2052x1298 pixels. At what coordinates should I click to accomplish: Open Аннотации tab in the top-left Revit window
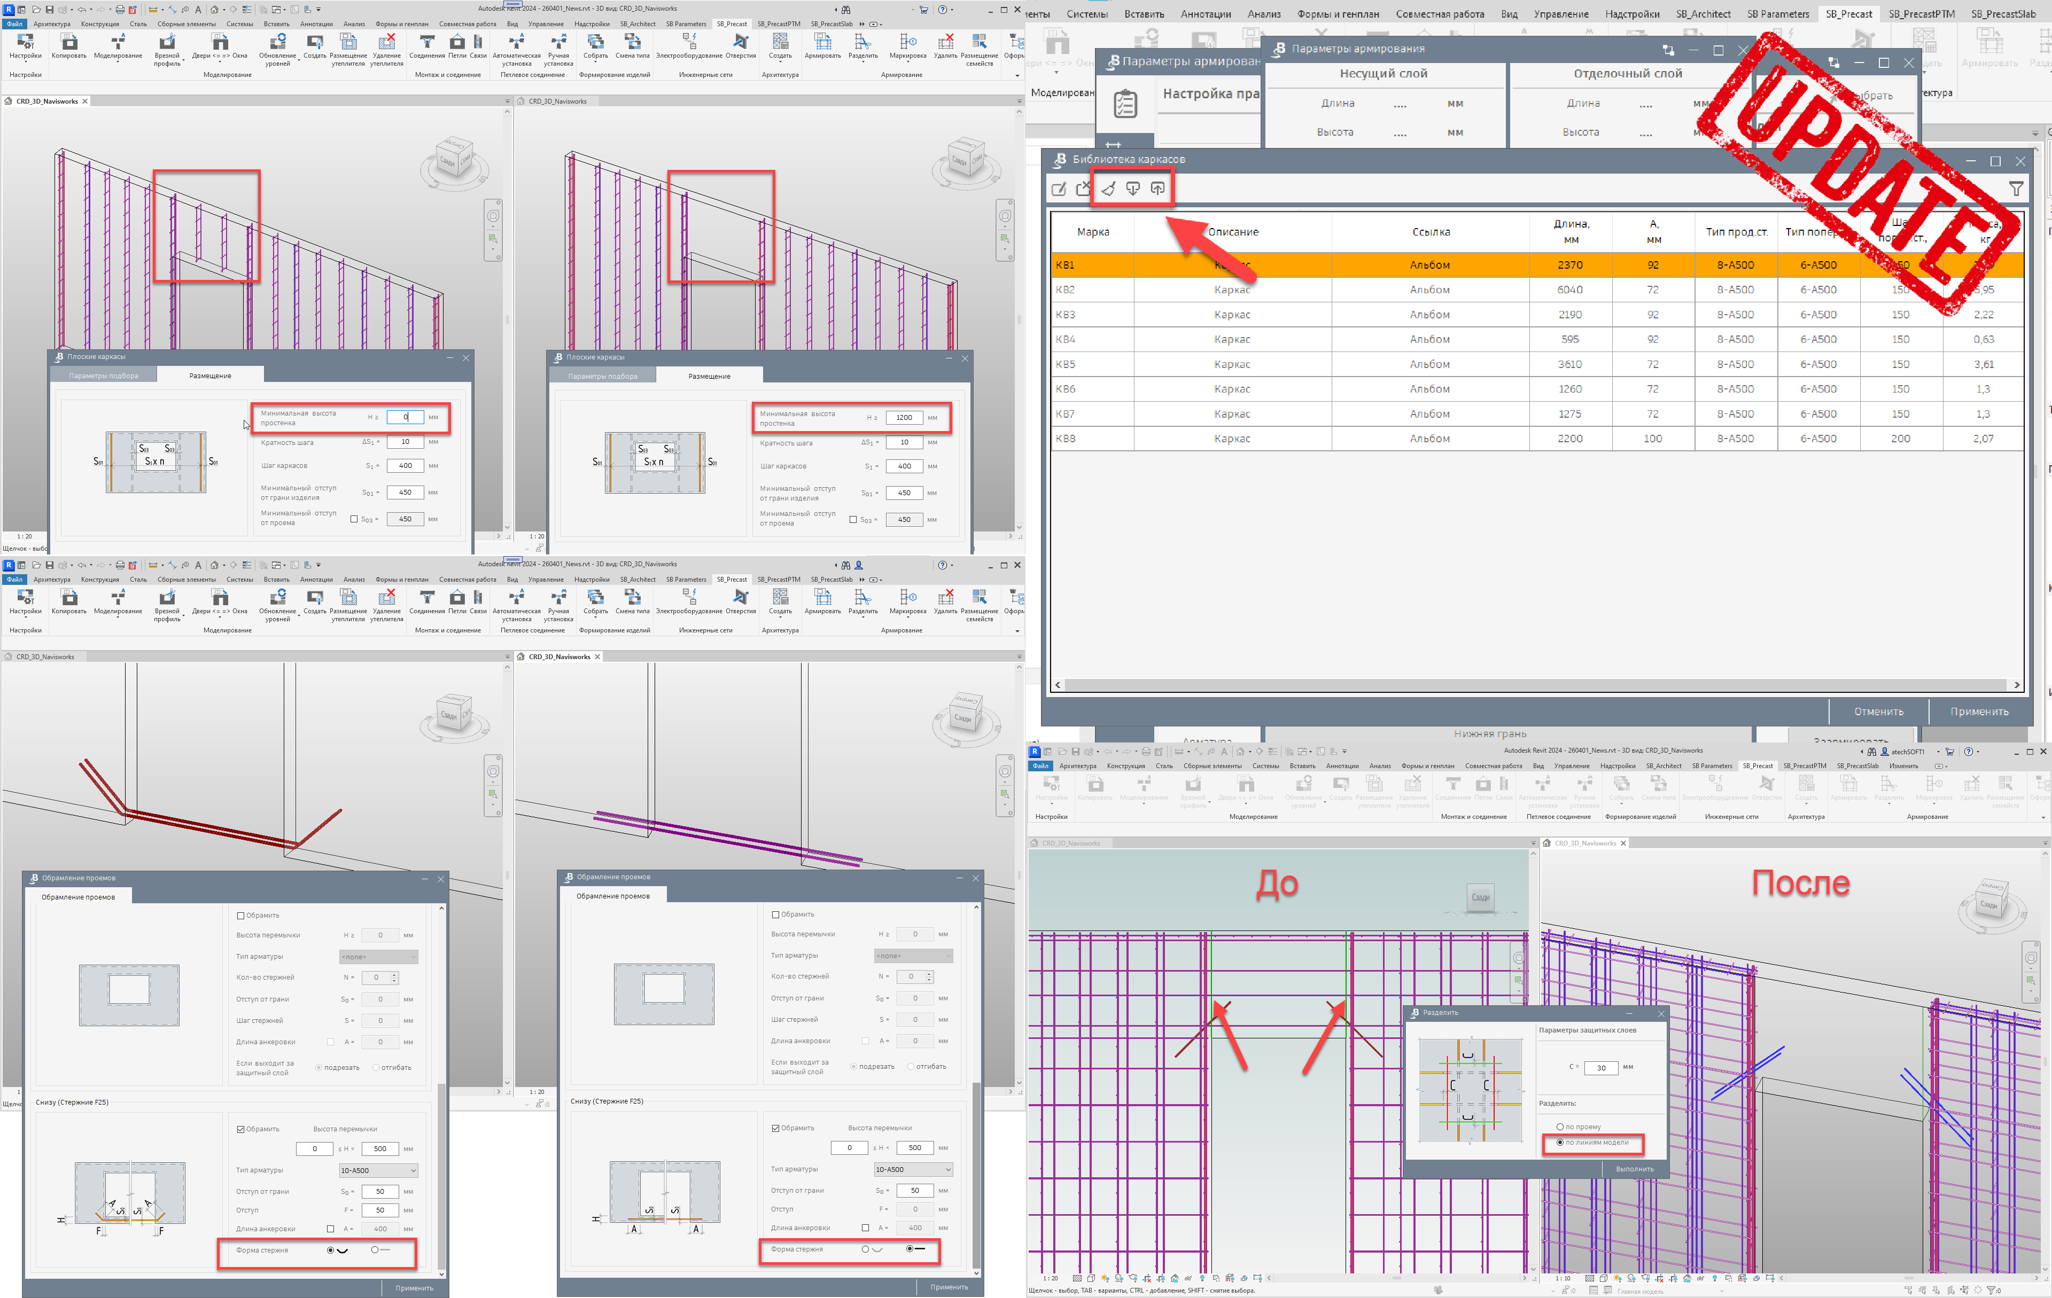pyautogui.click(x=316, y=24)
